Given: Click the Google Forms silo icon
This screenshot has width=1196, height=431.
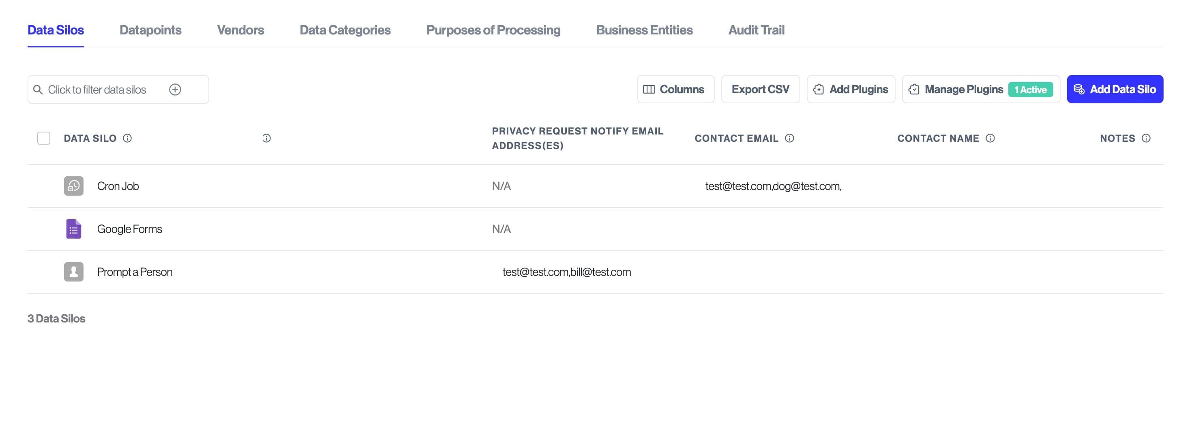Looking at the screenshot, I should [x=73, y=229].
